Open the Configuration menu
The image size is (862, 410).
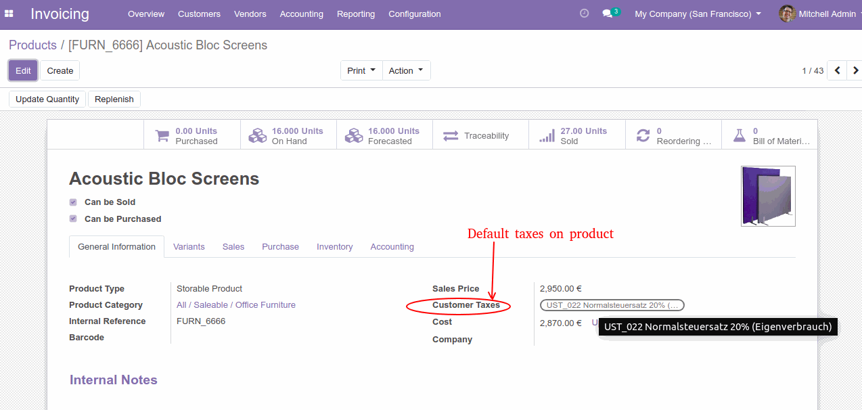pos(415,14)
